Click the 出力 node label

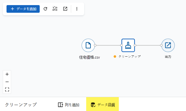pos(168,57)
